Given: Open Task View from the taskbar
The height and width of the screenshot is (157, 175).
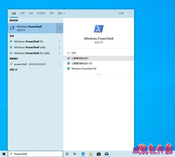Looking at the screenshot, I should click(x=75, y=154).
